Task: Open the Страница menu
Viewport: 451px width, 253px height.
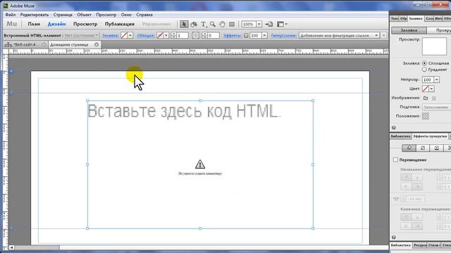Action: tap(63, 15)
